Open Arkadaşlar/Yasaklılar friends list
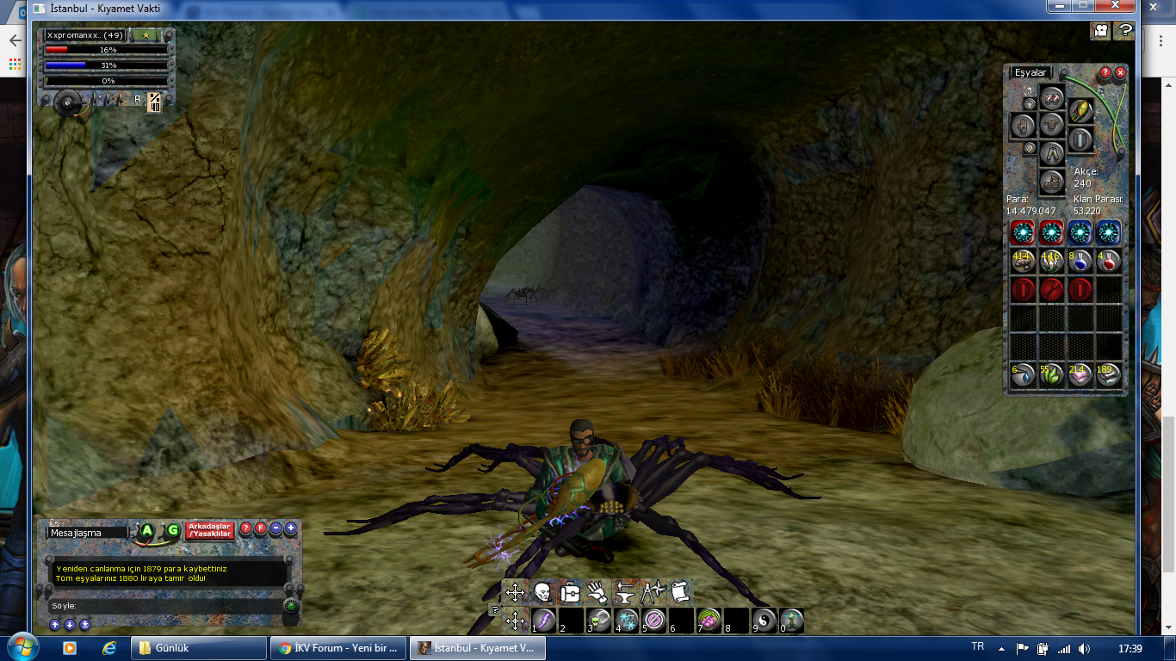Image resolution: width=1176 pixels, height=661 pixels. coord(211,530)
